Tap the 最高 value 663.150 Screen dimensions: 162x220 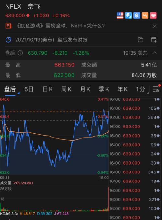[x=64, y=65]
